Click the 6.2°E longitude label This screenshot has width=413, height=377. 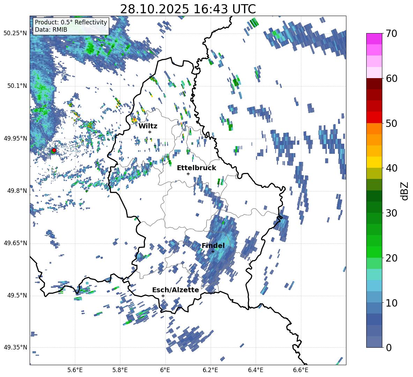pyautogui.click(x=210, y=370)
